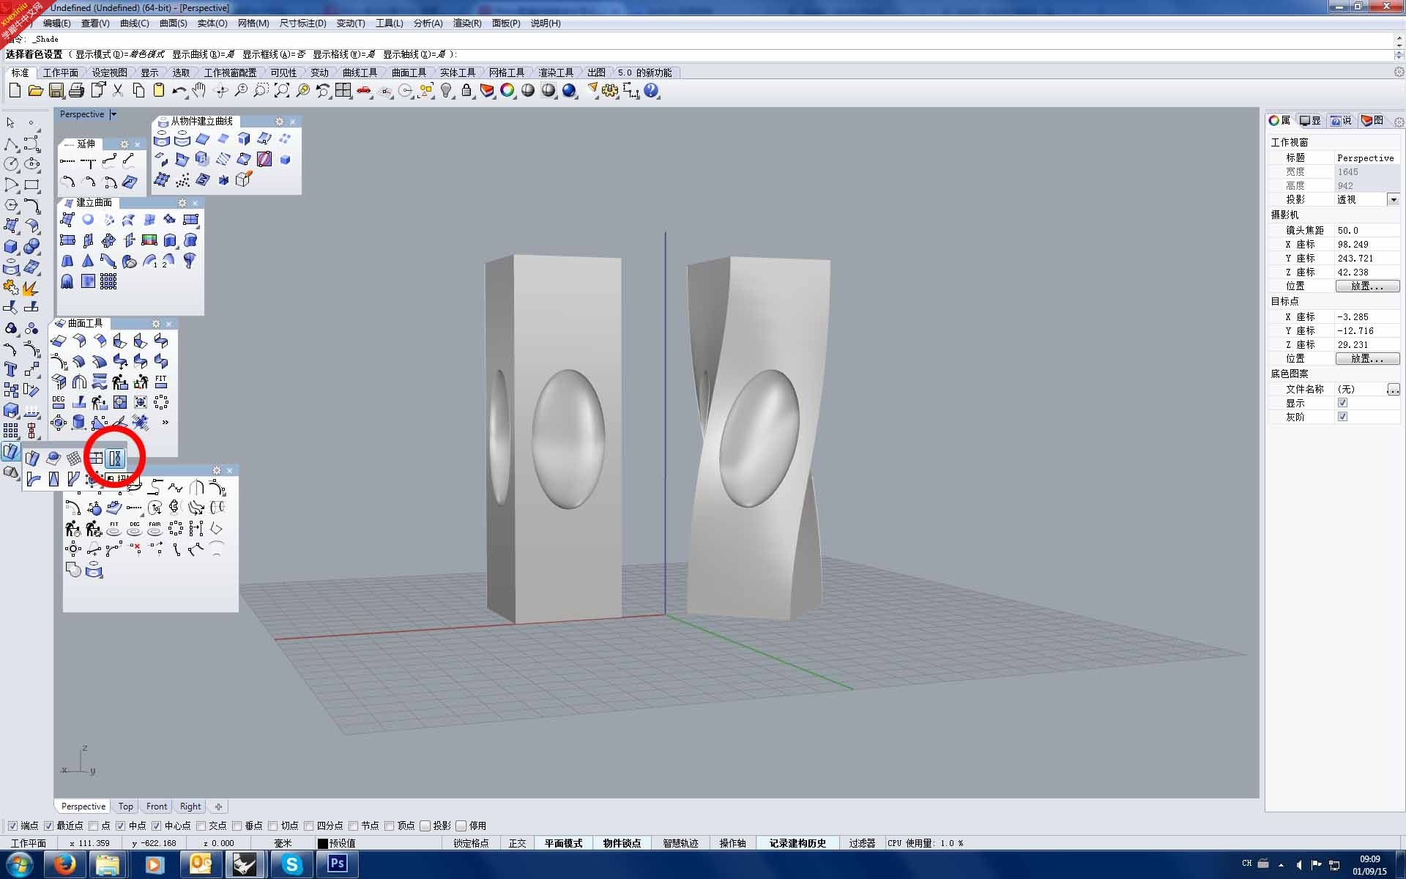Click the red car icon in toolbar
1406x879 pixels.
point(364,90)
